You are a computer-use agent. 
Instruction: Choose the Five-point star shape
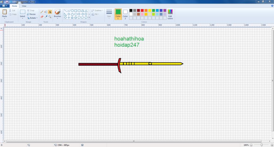[72, 17]
